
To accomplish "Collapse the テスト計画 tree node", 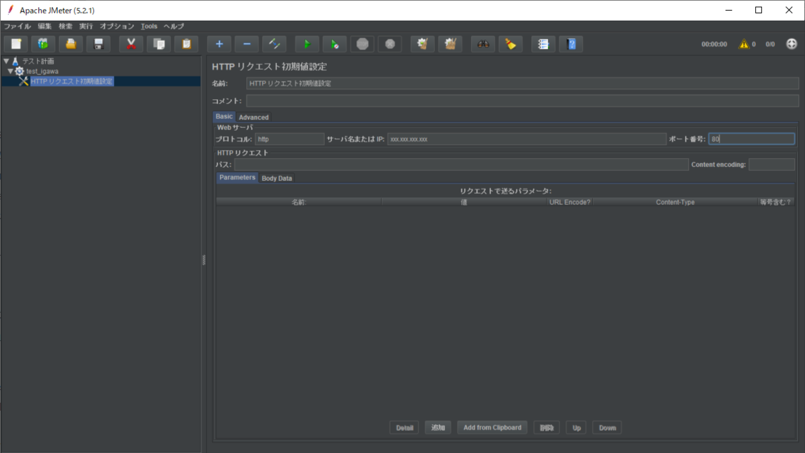I will tap(5, 61).
